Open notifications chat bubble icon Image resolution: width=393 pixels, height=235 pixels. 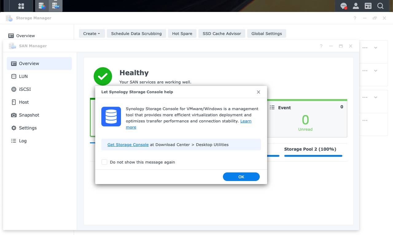(344, 6)
